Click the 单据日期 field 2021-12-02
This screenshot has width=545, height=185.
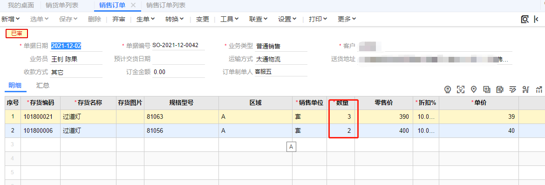[76, 46]
